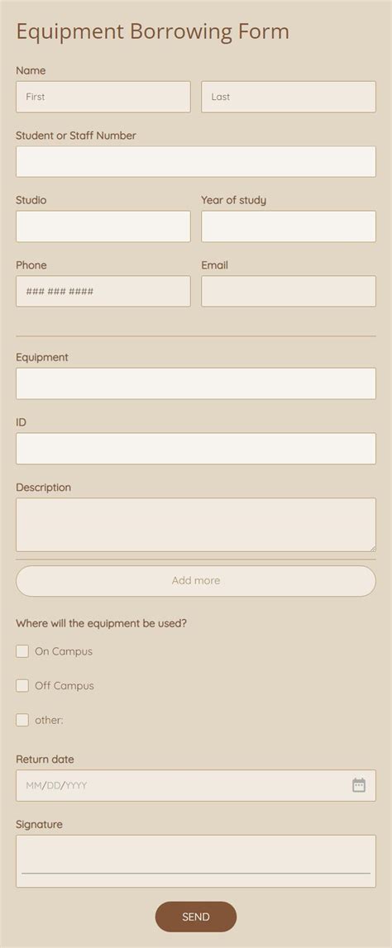The width and height of the screenshot is (392, 948).
Task: Click the Equipment Borrowing Form heading
Action: pos(152,32)
